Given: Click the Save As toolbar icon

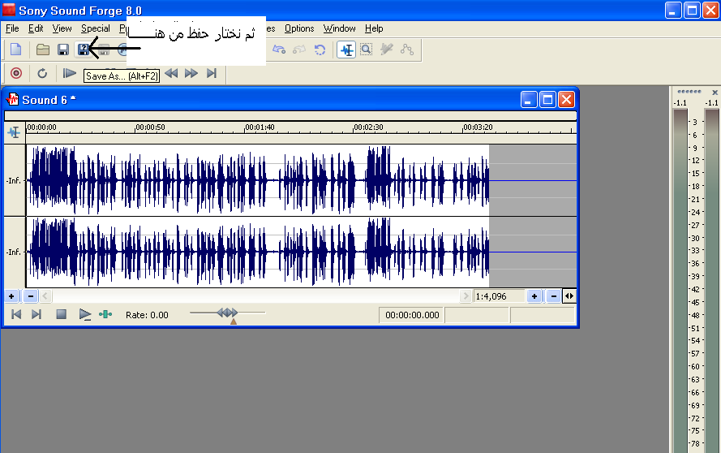Looking at the screenshot, I should click(x=84, y=50).
